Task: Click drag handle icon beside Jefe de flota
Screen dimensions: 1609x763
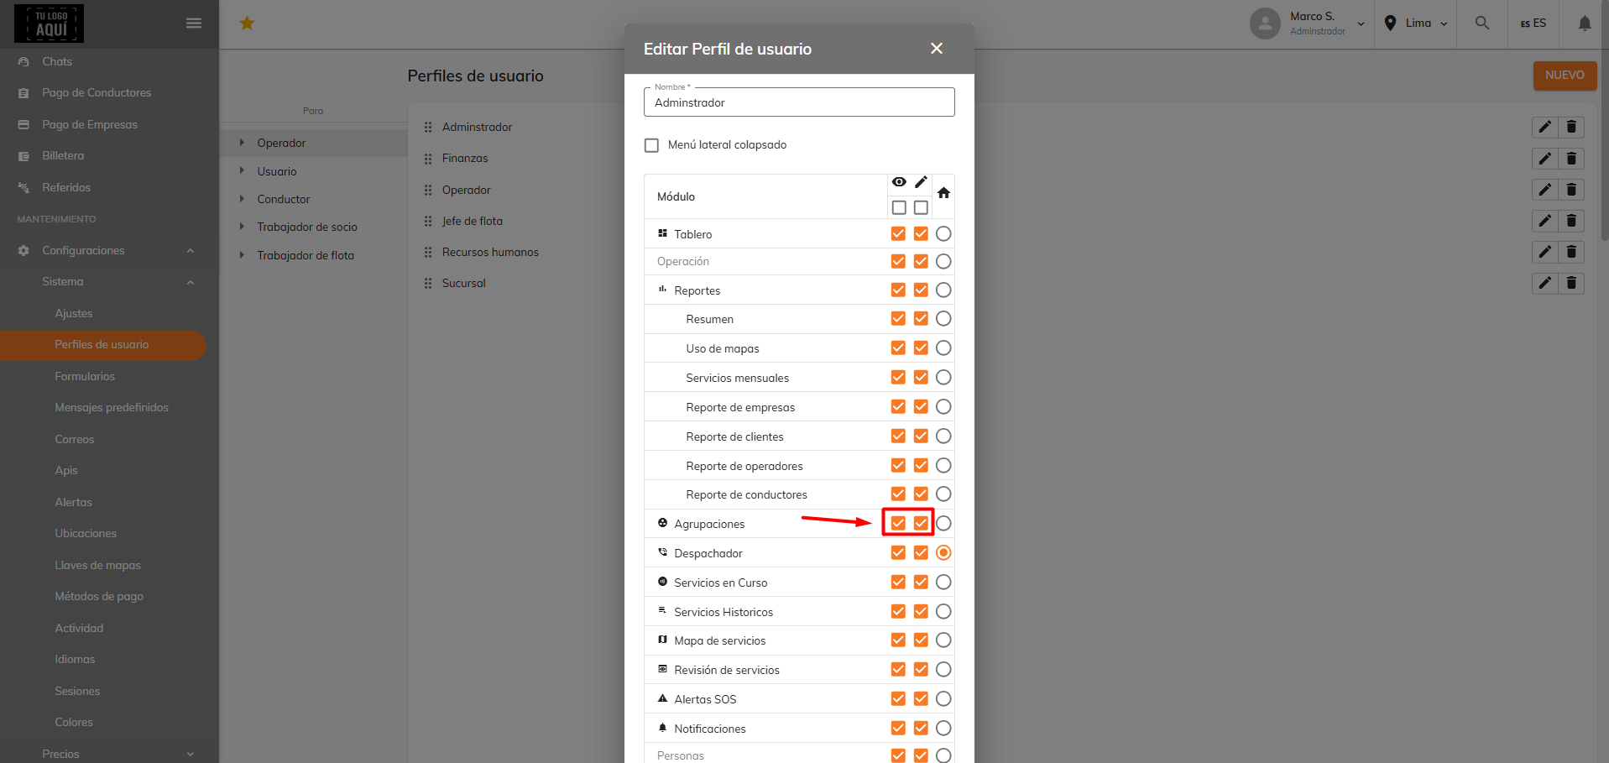Action: point(428,221)
